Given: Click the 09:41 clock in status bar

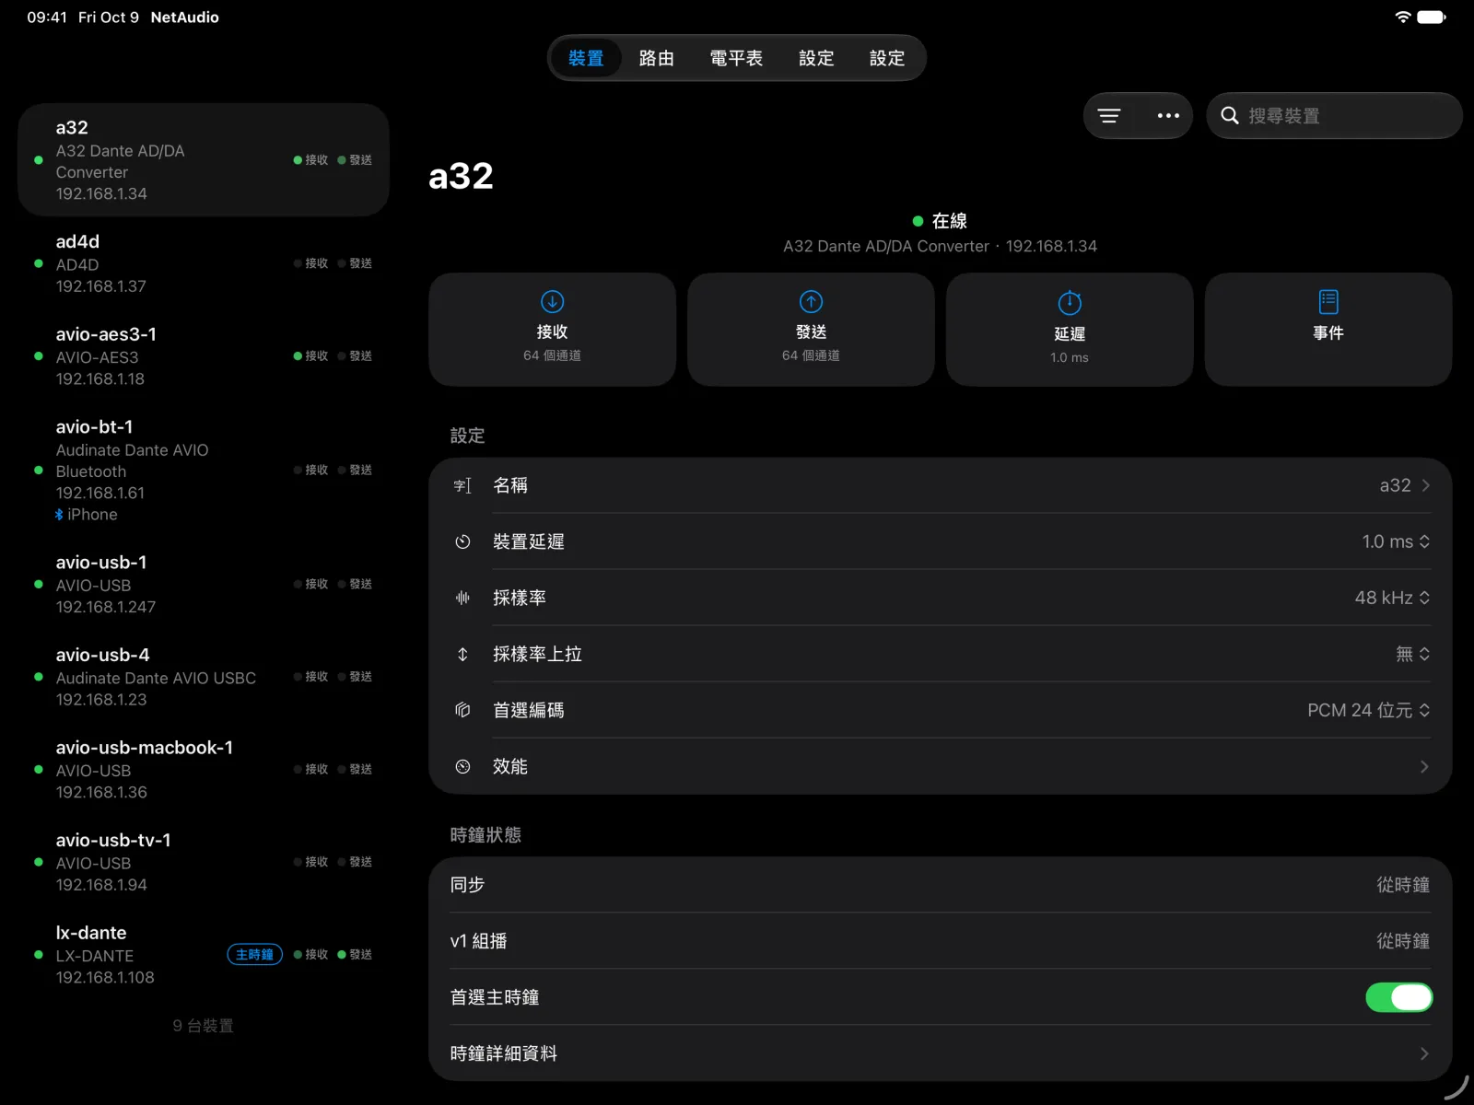Looking at the screenshot, I should tap(47, 17).
